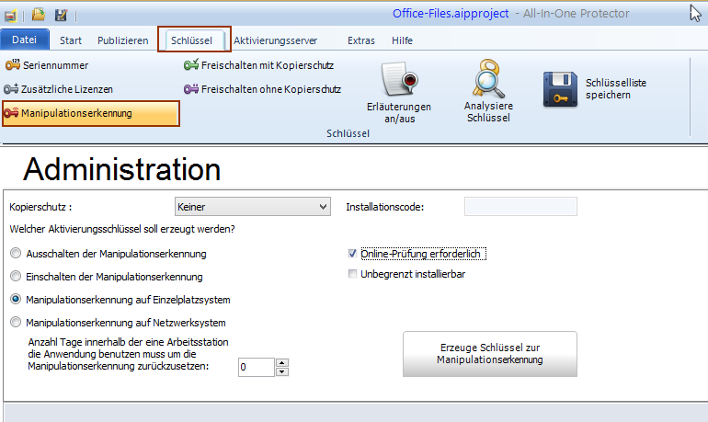Select Ausschalten der Manipulationserkennung radio option
Screen dimensions: 708x422
click(x=15, y=253)
